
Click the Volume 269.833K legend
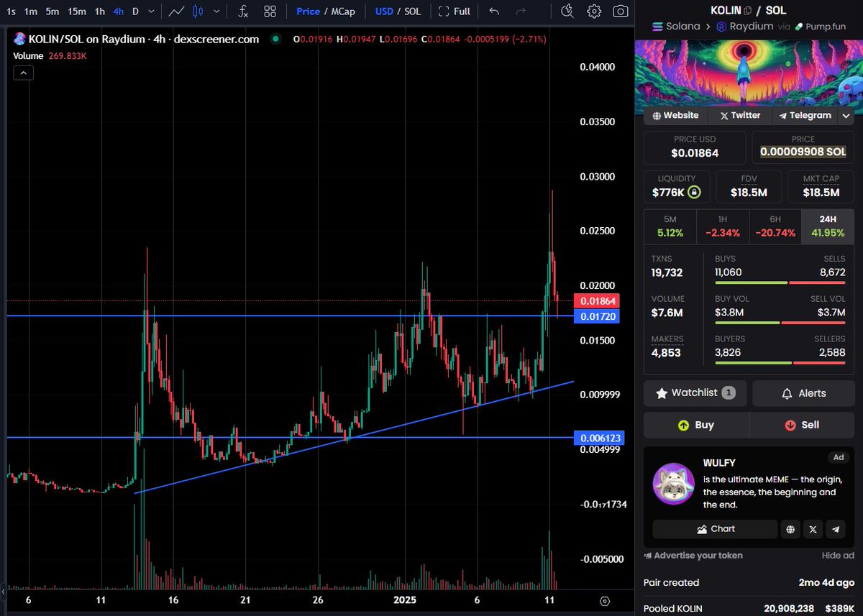coord(50,55)
